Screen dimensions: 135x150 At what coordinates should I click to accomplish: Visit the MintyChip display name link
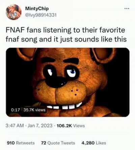(x=37, y=9)
